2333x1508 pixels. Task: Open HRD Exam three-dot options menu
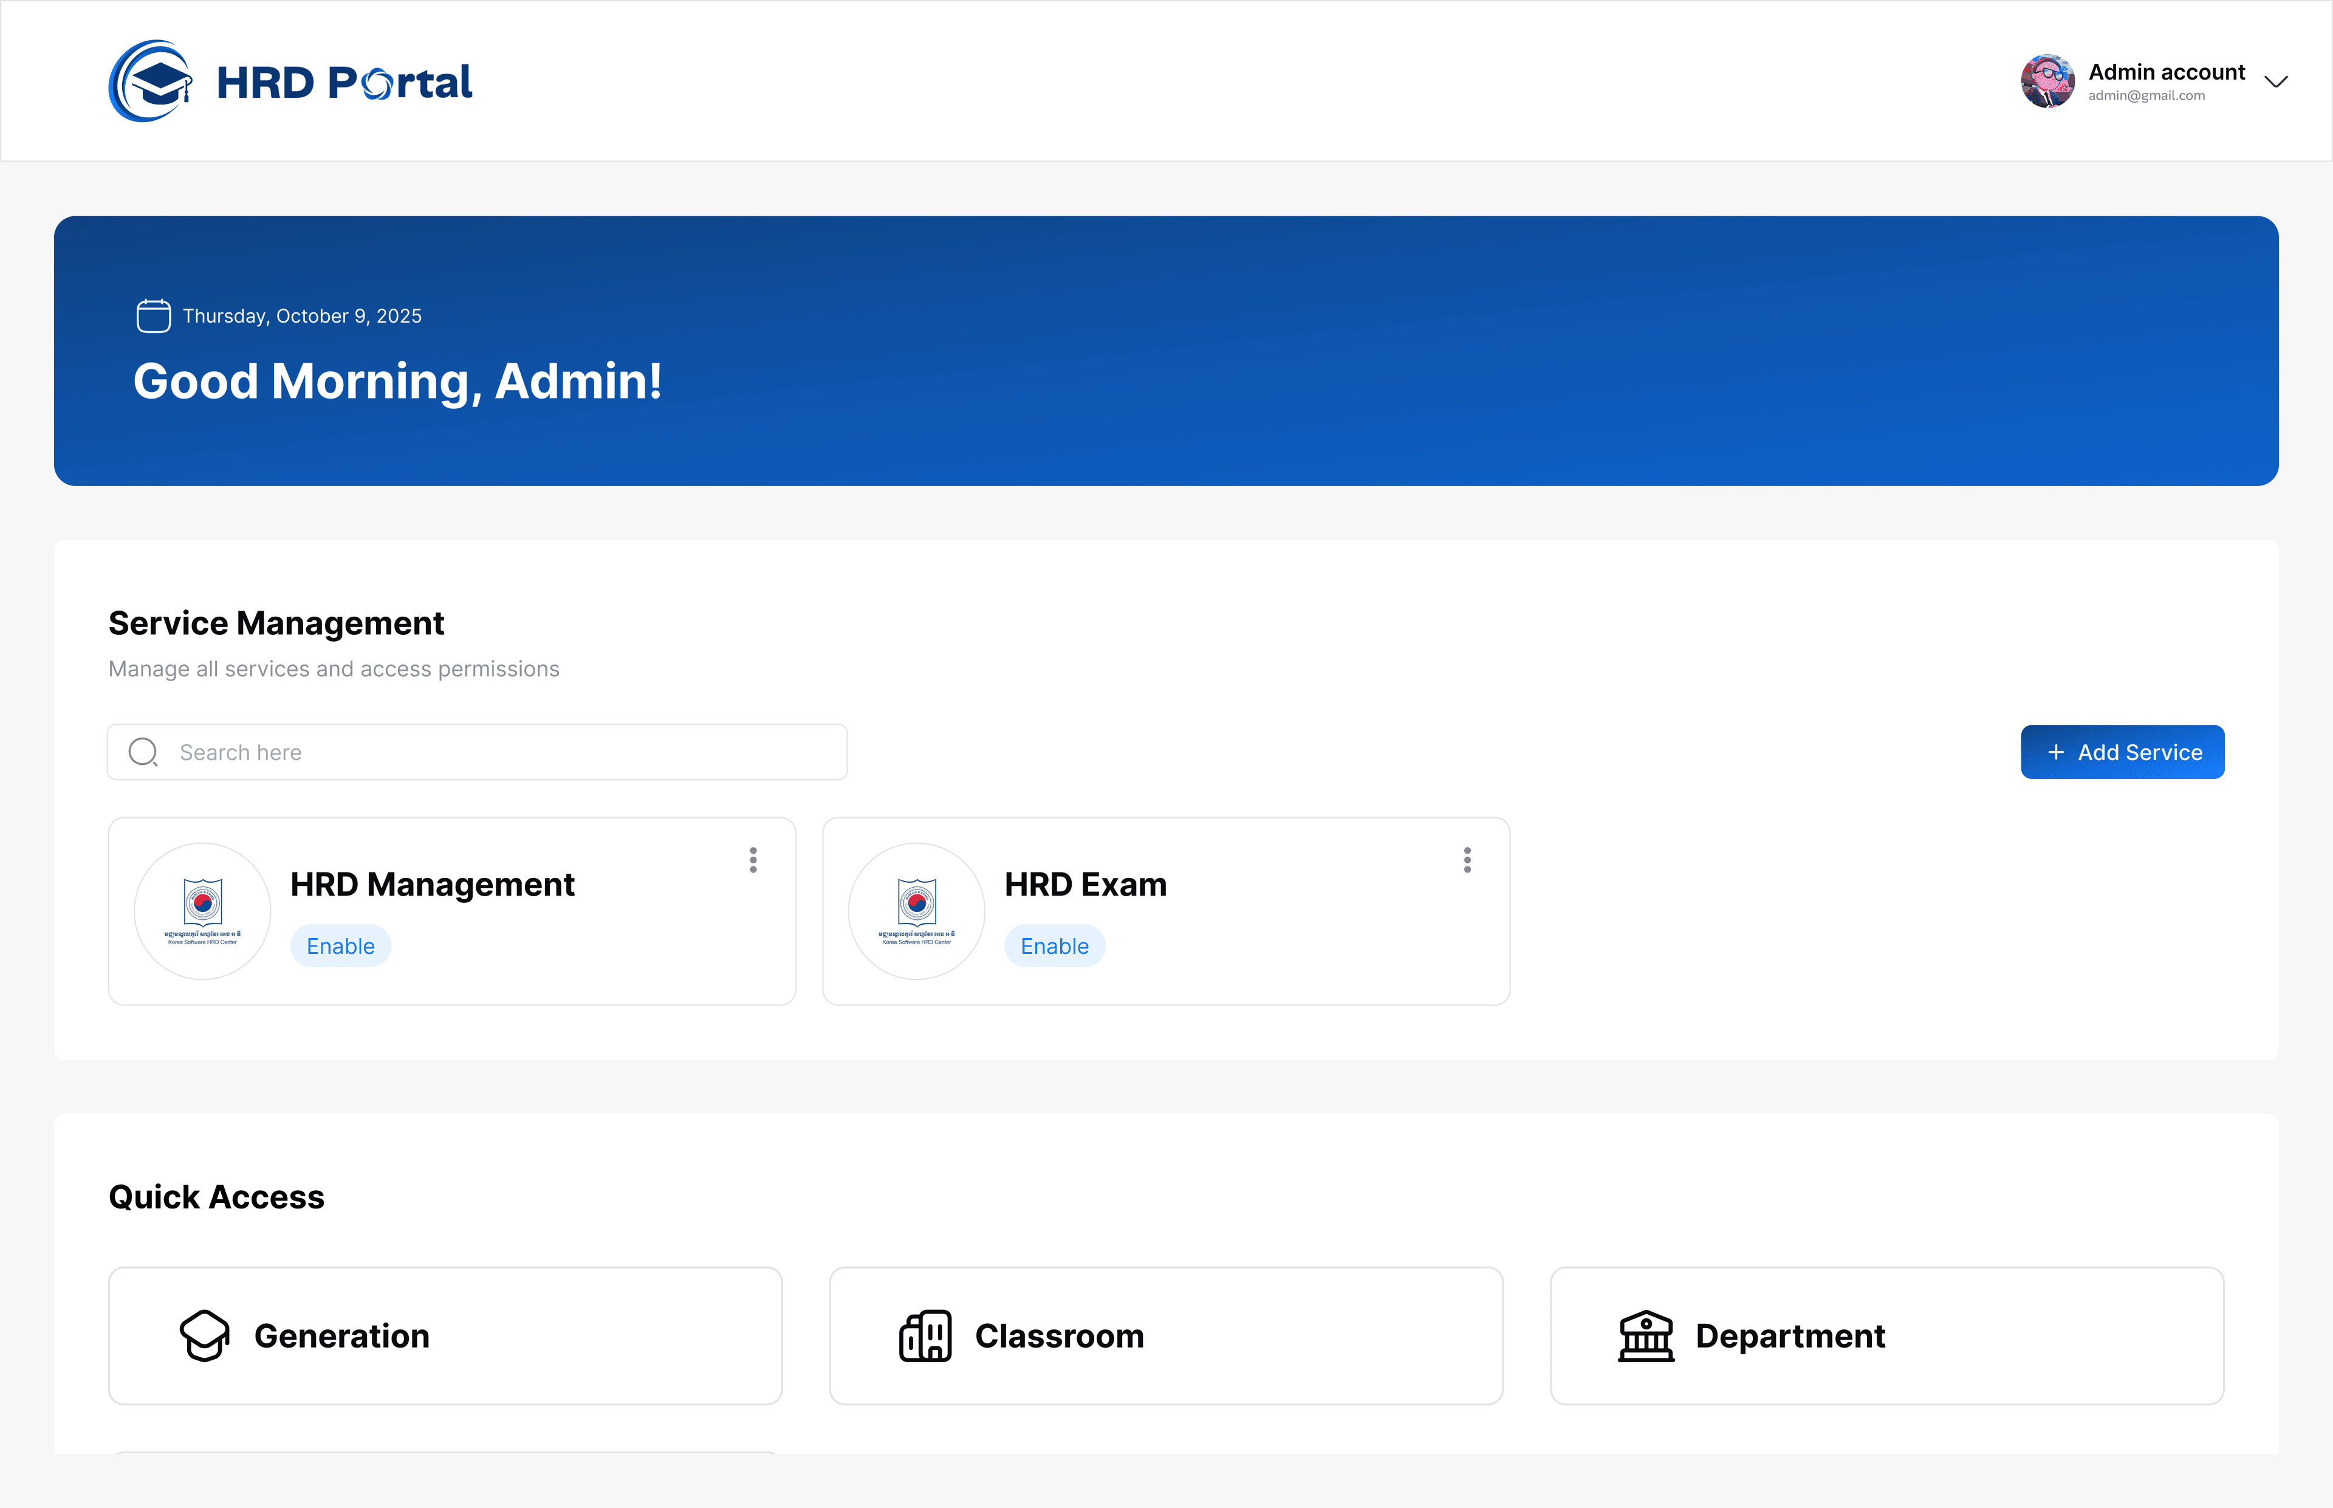[x=1467, y=860]
